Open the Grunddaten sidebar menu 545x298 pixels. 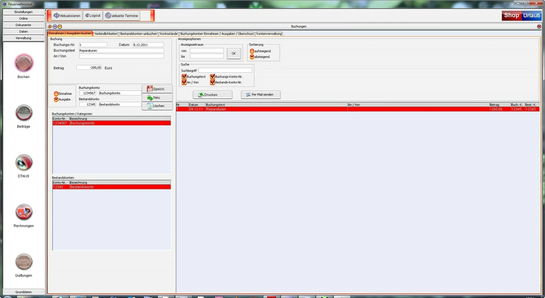coord(24,292)
